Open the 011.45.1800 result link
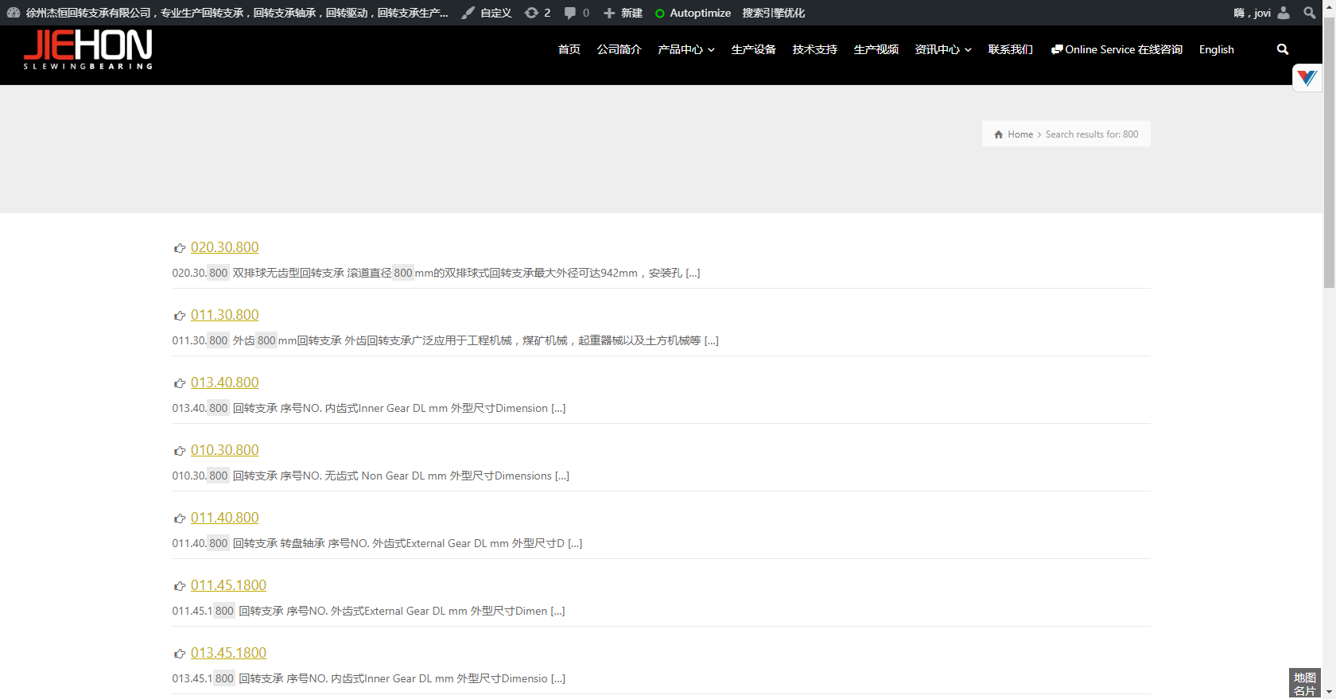This screenshot has width=1336, height=699. click(x=228, y=585)
